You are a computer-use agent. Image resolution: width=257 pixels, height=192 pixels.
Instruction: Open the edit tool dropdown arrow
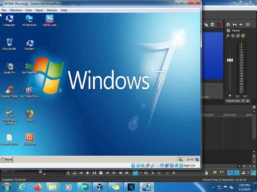click(x=141, y=173)
